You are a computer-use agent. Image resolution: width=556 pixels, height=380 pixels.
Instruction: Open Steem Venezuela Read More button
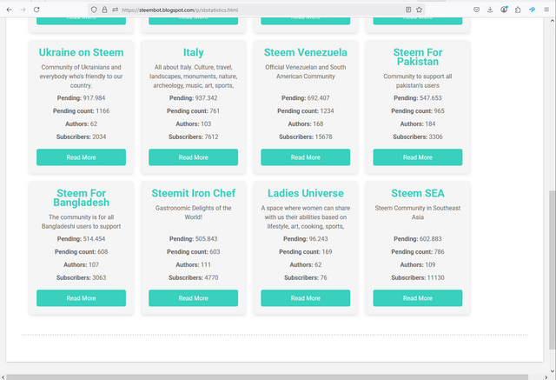pyautogui.click(x=306, y=157)
